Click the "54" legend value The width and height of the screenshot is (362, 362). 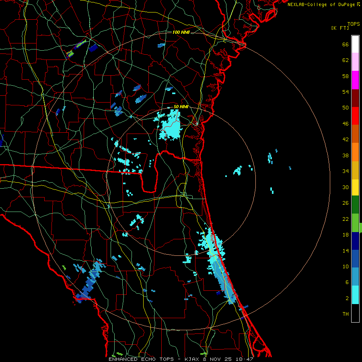point(346,92)
